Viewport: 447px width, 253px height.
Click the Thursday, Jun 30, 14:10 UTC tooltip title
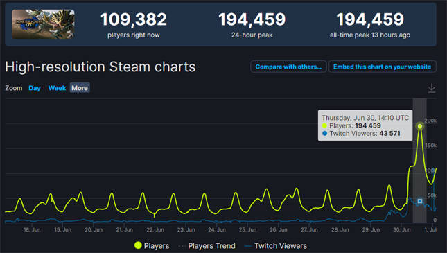365,118
